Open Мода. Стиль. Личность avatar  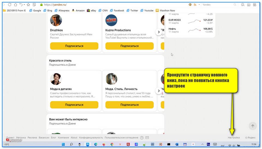click(111, 79)
